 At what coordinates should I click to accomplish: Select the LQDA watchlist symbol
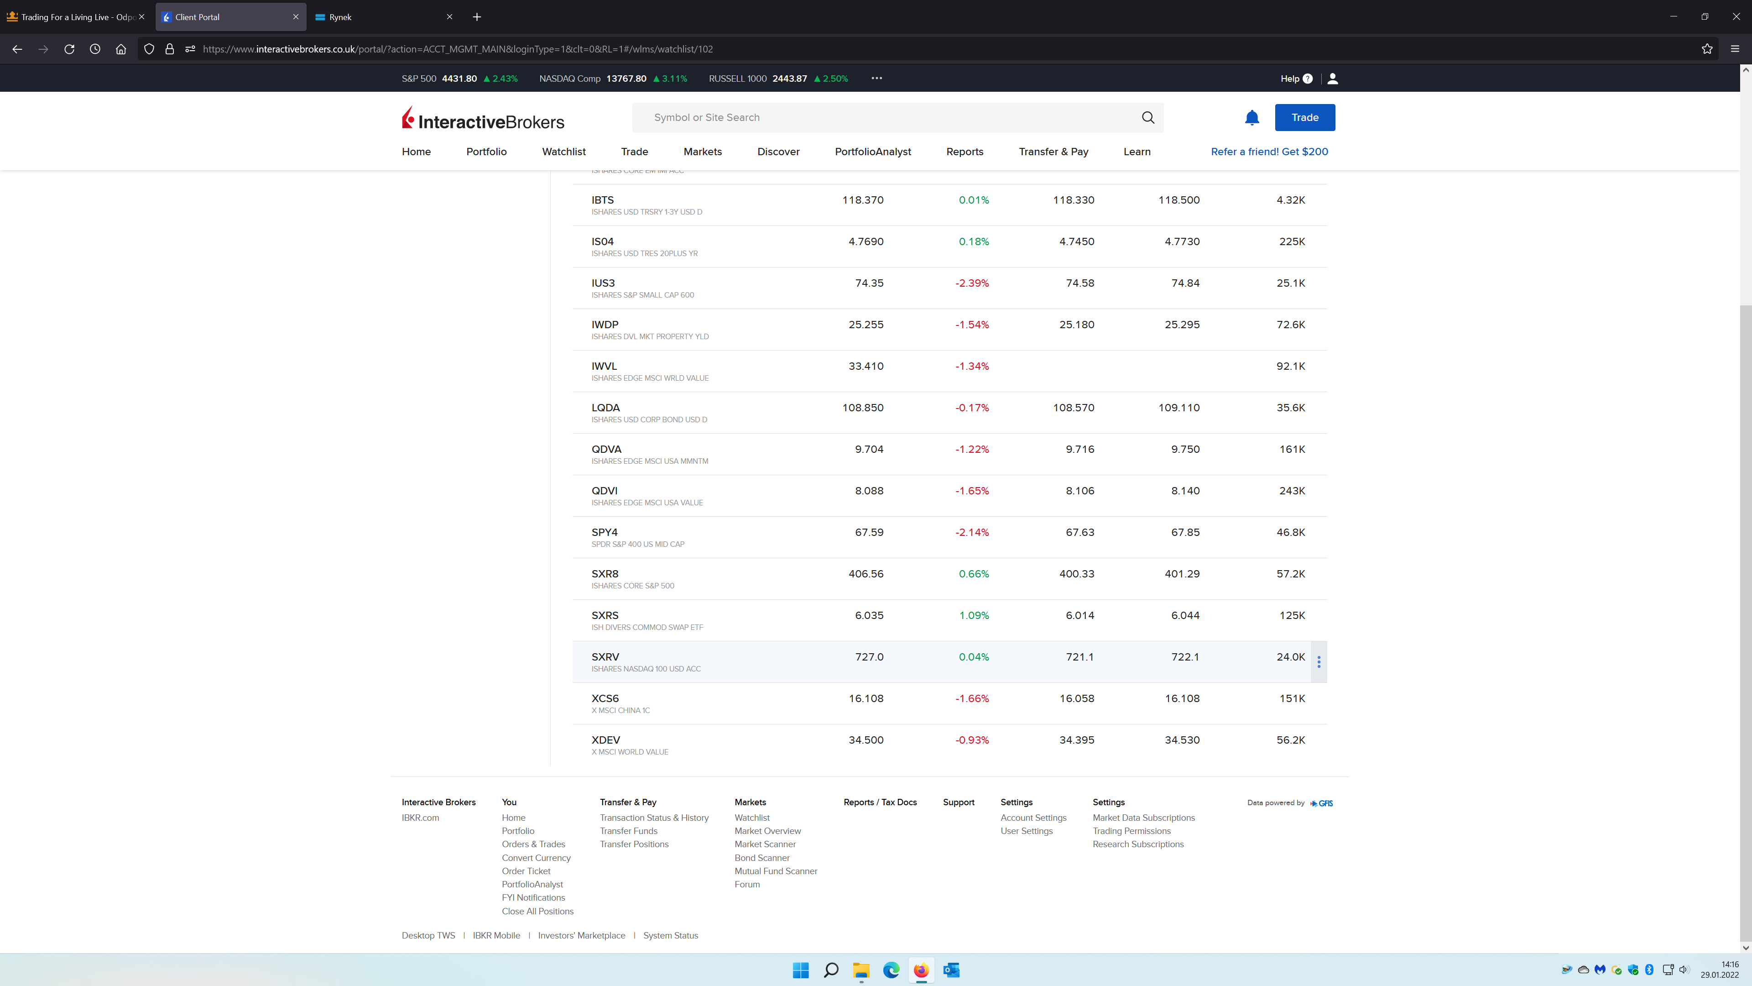[605, 408]
